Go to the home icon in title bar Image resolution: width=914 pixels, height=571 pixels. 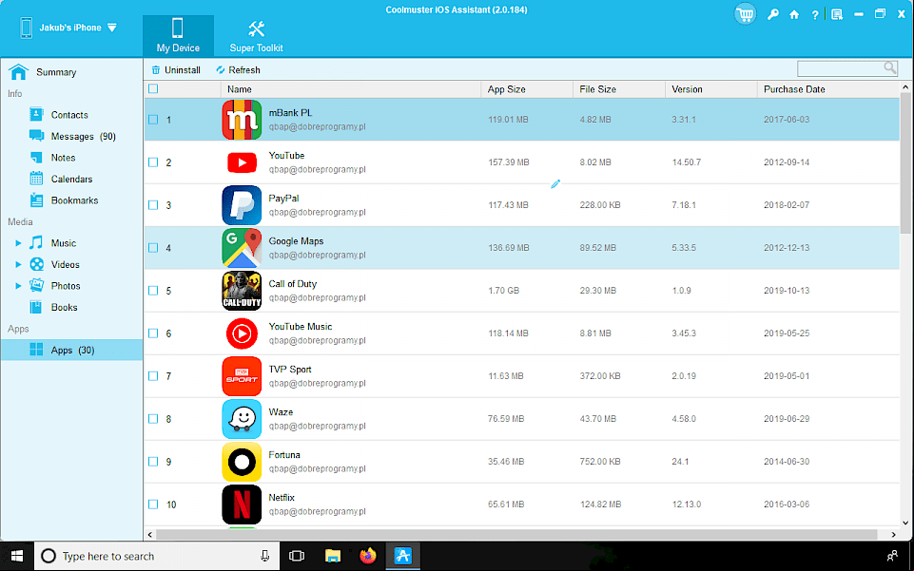point(794,14)
